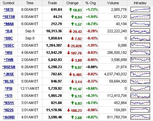The width and height of the screenshot is (153, 121).
Task: Click the green up arrow for ^STI
Action: 72,96
